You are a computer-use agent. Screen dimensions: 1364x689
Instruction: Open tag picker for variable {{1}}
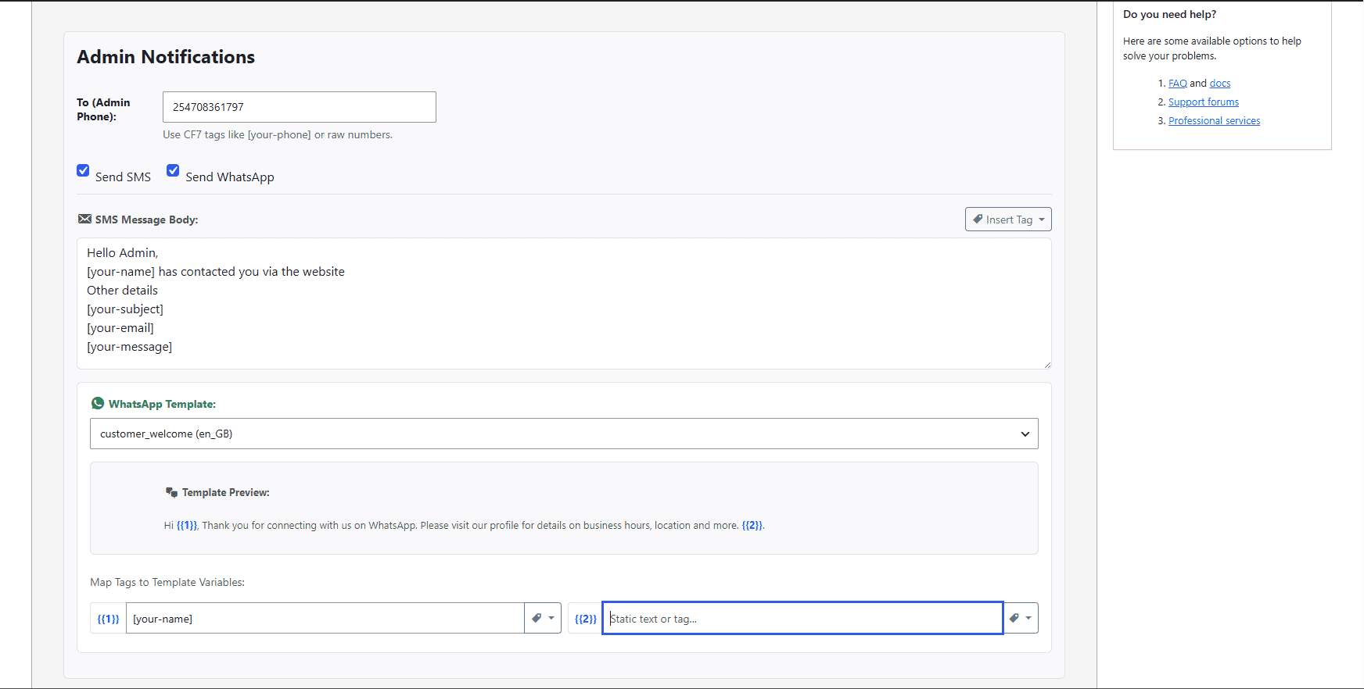[543, 618]
